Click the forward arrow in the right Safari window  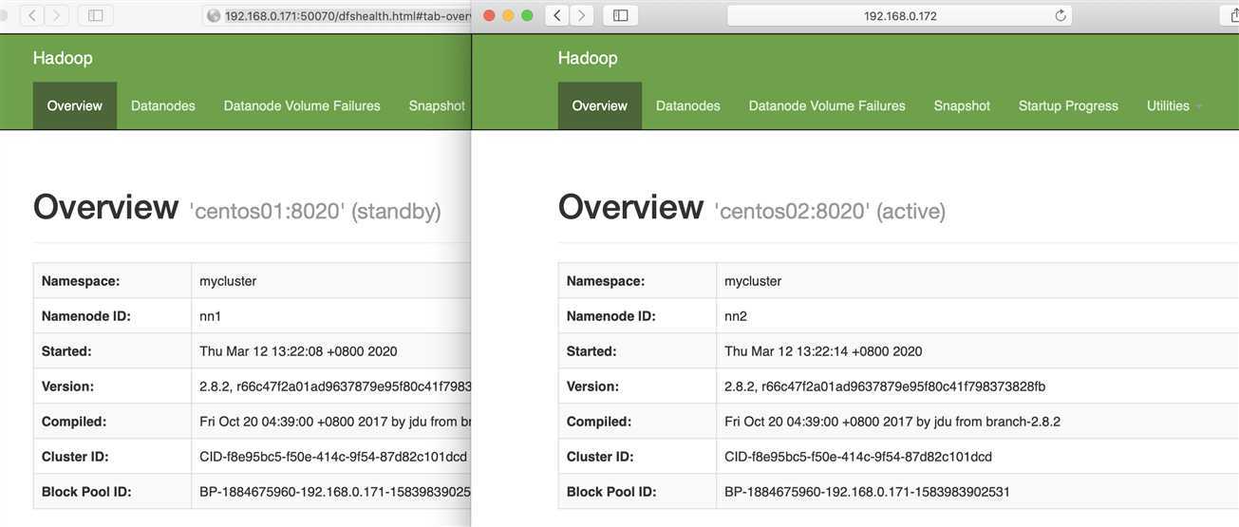tap(582, 15)
